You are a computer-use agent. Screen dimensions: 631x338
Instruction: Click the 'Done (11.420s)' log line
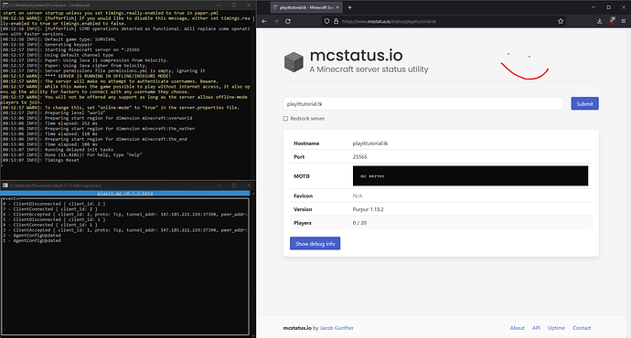coord(71,154)
